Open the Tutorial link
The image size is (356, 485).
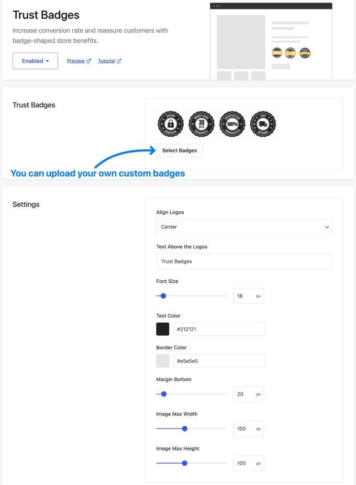pyautogui.click(x=106, y=61)
